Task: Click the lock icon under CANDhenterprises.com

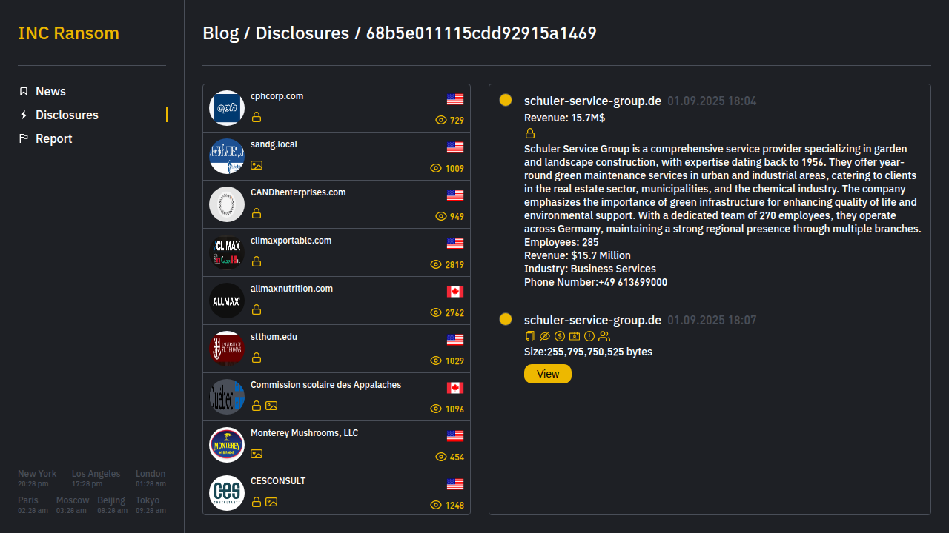Action: pyautogui.click(x=257, y=213)
